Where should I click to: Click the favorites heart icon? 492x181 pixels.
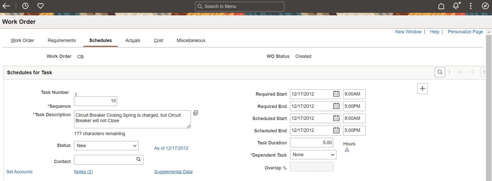click(40, 6)
